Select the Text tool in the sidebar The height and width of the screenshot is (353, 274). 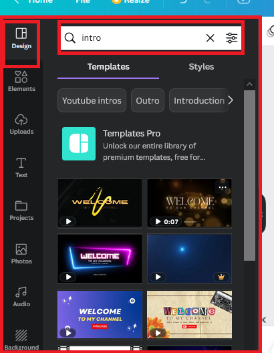pyautogui.click(x=21, y=168)
